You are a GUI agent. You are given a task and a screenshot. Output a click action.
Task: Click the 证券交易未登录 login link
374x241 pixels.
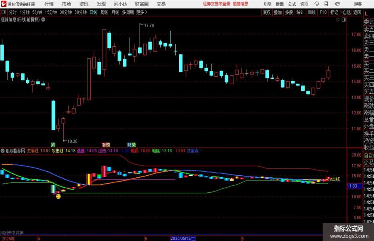(216, 4)
